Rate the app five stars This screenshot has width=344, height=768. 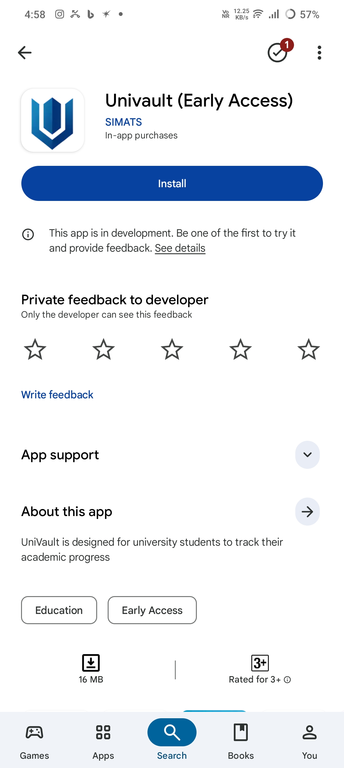(308, 349)
